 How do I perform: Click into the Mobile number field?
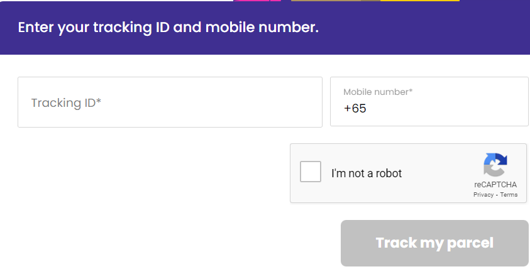click(440, 109)
